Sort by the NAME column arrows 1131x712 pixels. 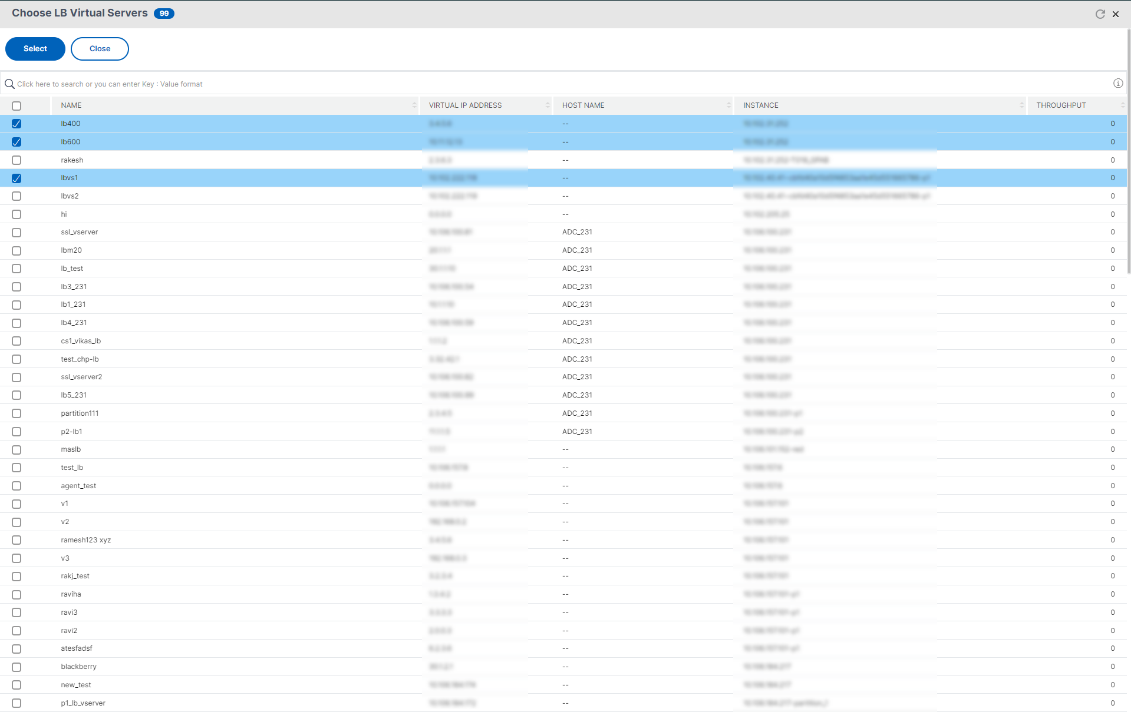pyautogui.click(x=414, y=105)
